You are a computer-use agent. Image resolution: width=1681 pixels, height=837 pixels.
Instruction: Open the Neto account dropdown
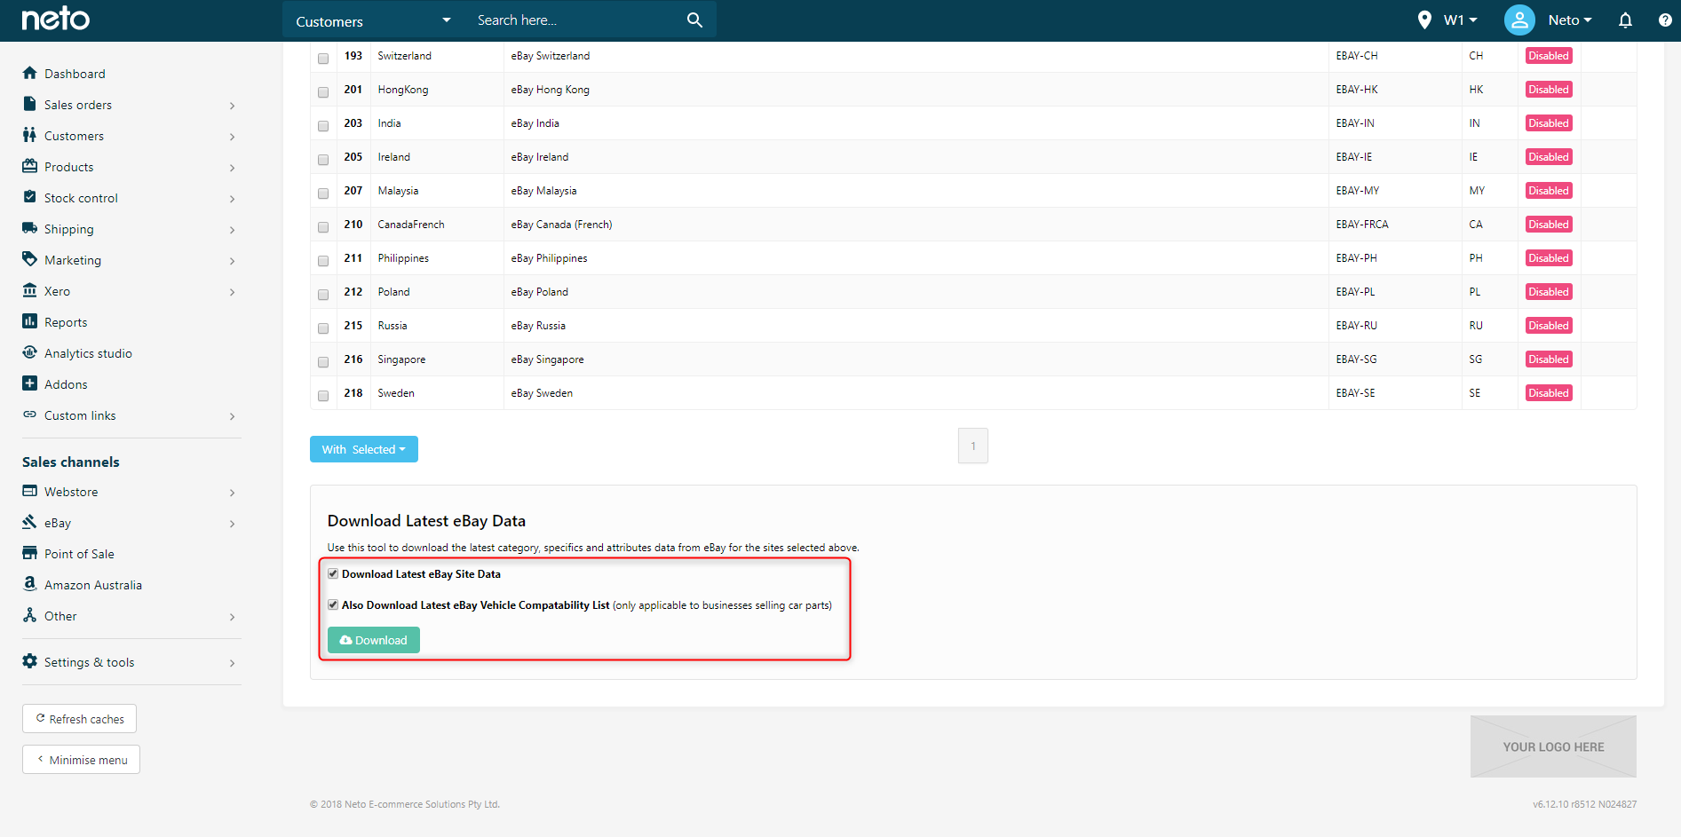(x=1569, y=20)
